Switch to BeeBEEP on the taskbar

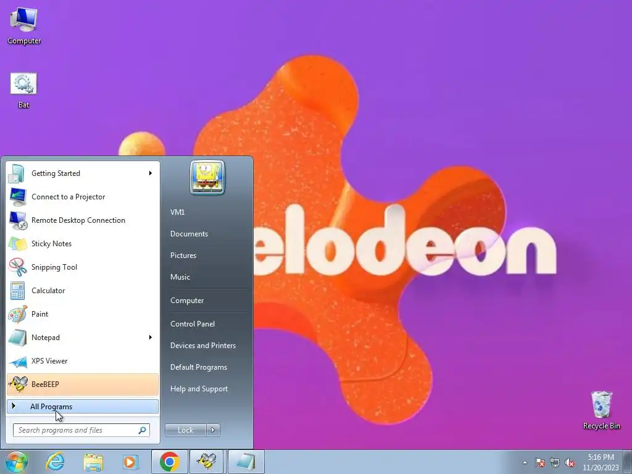(x=206, y=462)
